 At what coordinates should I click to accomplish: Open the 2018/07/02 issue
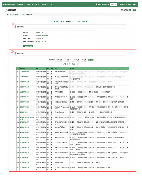click(25, 77)
